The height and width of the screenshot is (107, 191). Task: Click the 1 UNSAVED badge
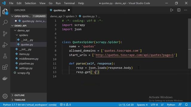pos(39,16)
